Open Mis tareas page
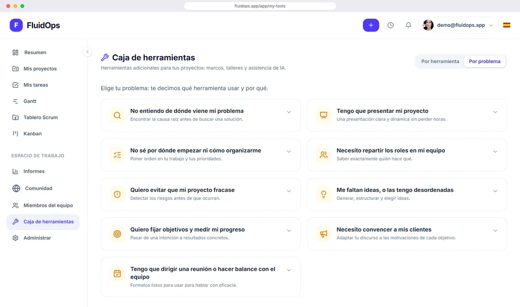Screen dimensions: 520x307 coord(43,85)
